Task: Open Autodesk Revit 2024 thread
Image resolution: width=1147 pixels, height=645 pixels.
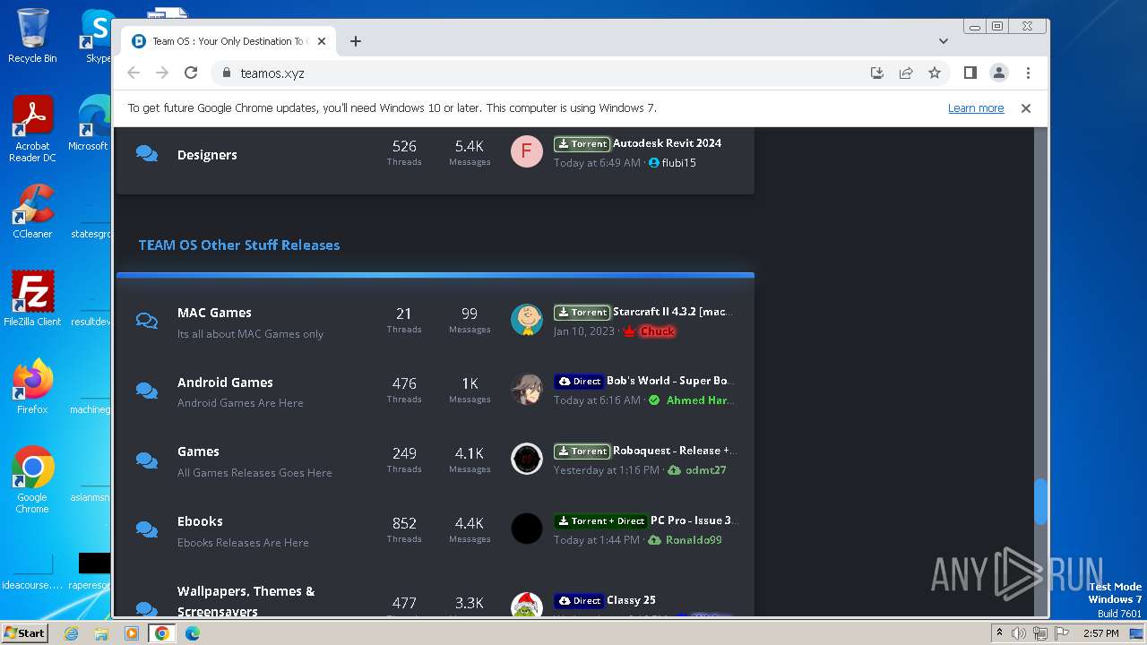Action: click(667, 143)
